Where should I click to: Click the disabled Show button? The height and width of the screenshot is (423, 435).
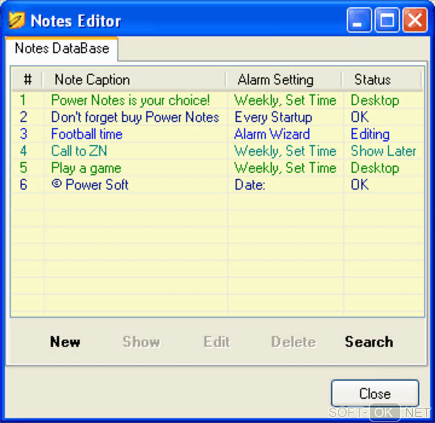(142, 342)
